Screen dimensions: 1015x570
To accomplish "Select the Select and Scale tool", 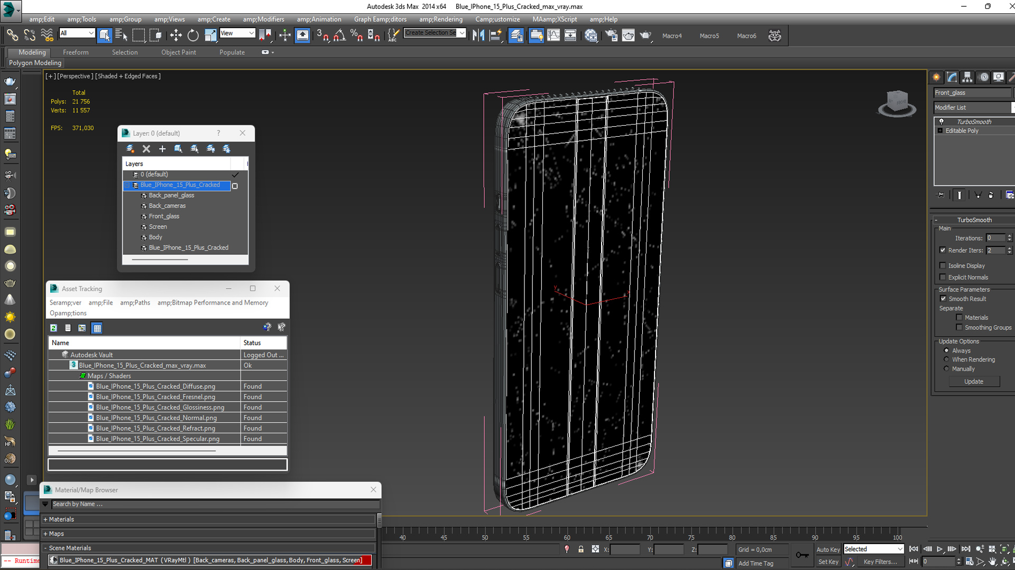I will (x=210, y=35).
